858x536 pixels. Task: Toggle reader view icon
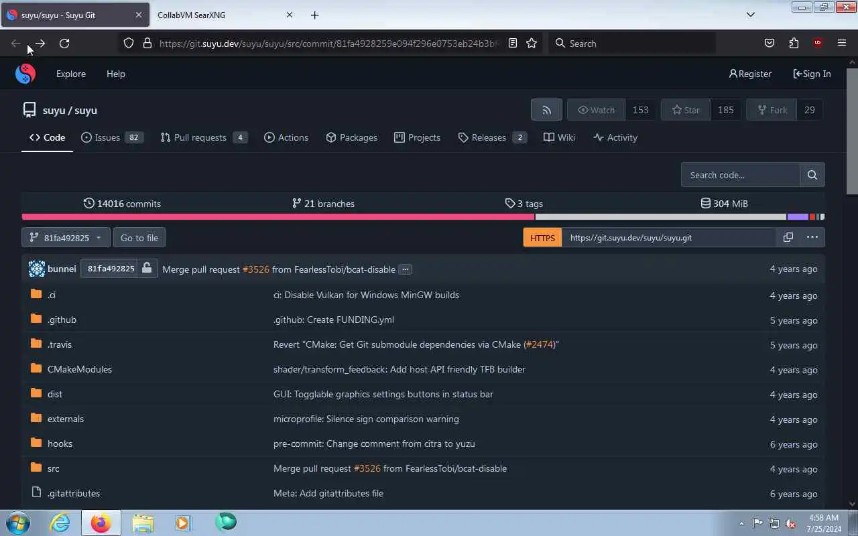[513, 43]
